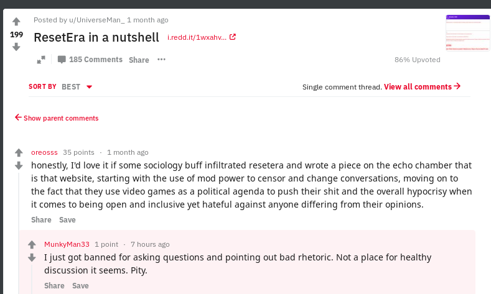Image resolution: width=491 pixels, height=294 pixels.
Task: Open the i.redd.it external link
Action: click(x=202, y=37)
